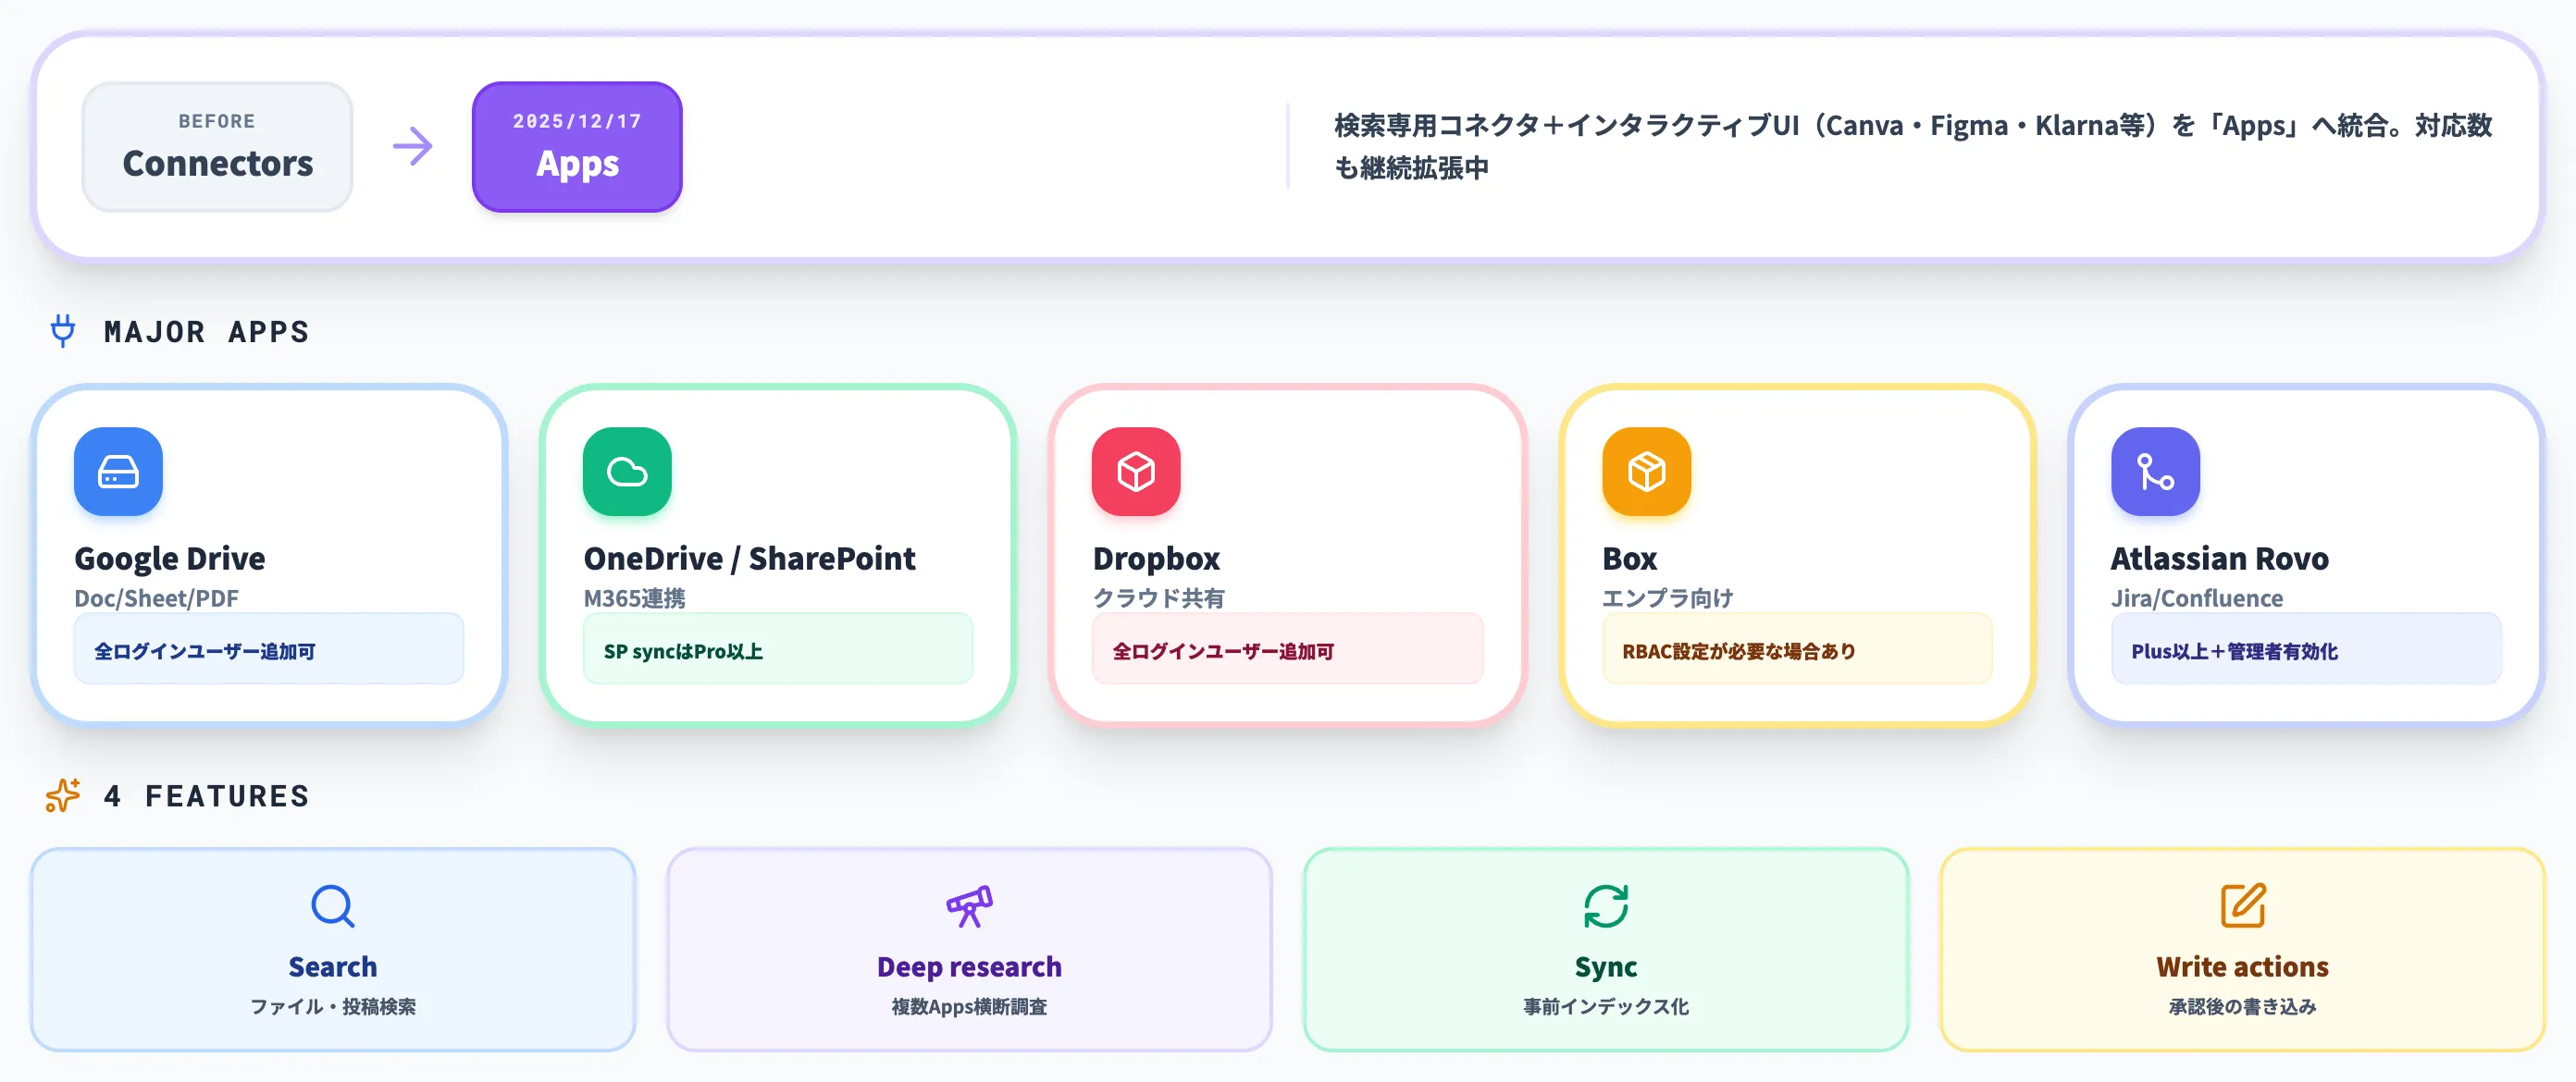Click Dropbox's 全ログインユーザー追加可 badge

1288,650
